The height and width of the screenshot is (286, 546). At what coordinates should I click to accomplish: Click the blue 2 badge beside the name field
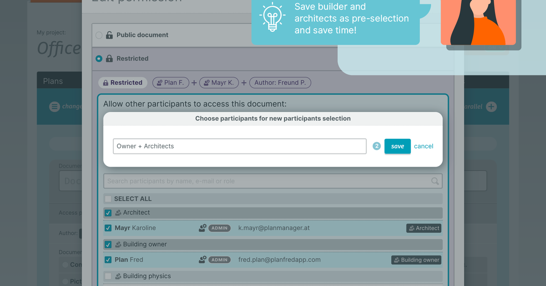click(376, 146)
